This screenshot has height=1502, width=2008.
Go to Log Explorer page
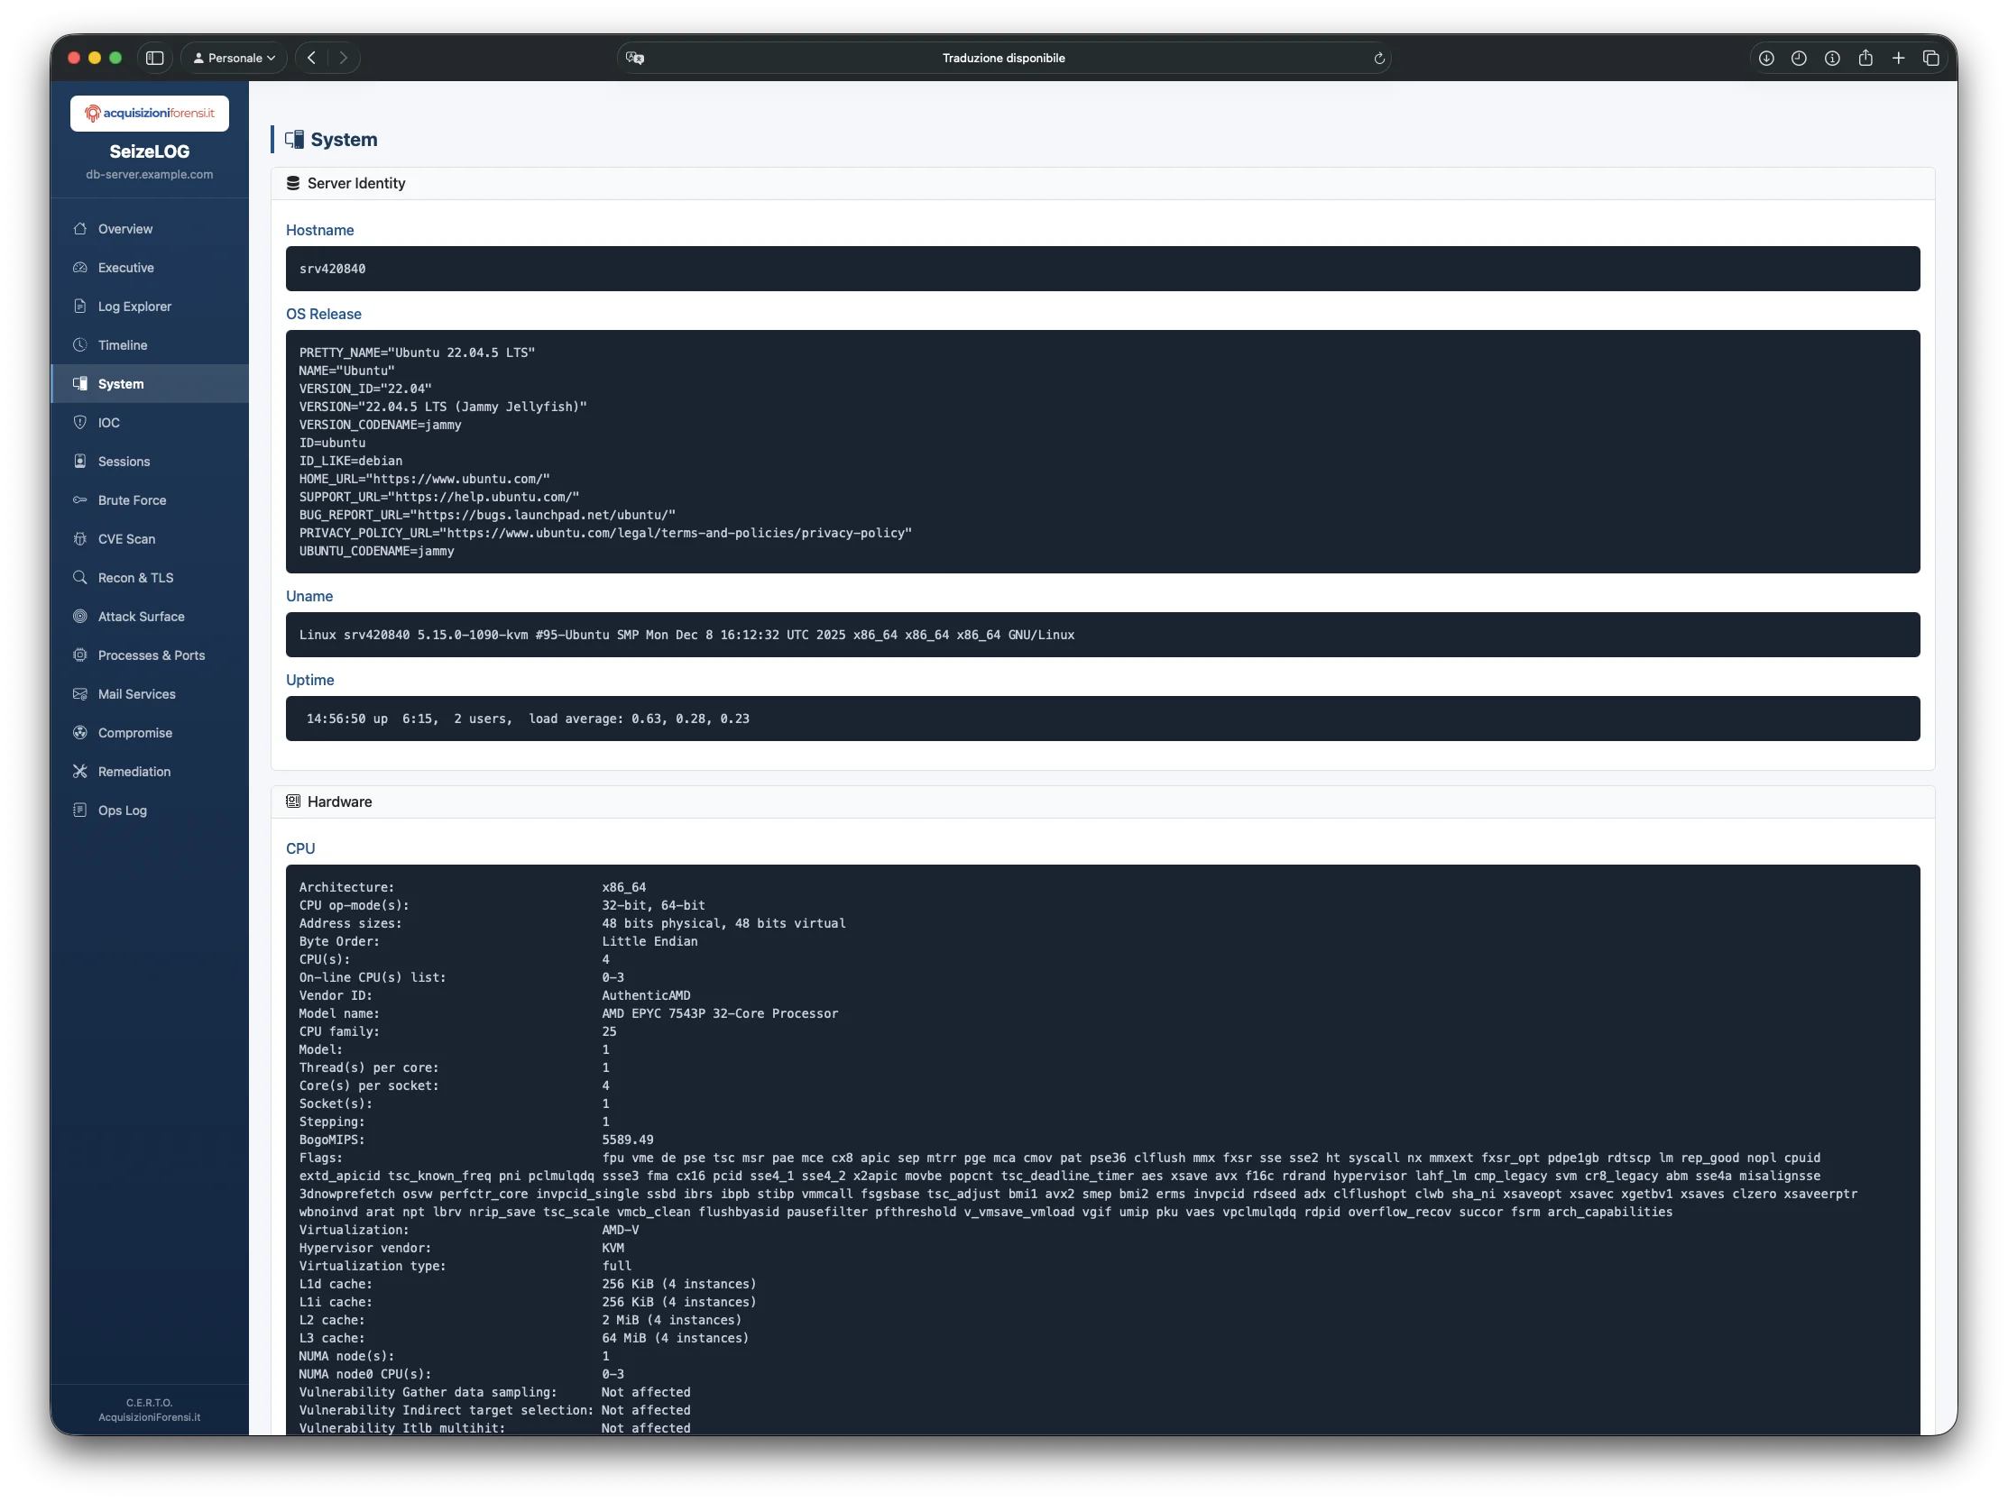(134, 307)
